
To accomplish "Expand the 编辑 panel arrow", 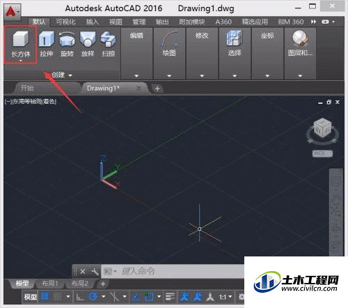I will point(136,76).
